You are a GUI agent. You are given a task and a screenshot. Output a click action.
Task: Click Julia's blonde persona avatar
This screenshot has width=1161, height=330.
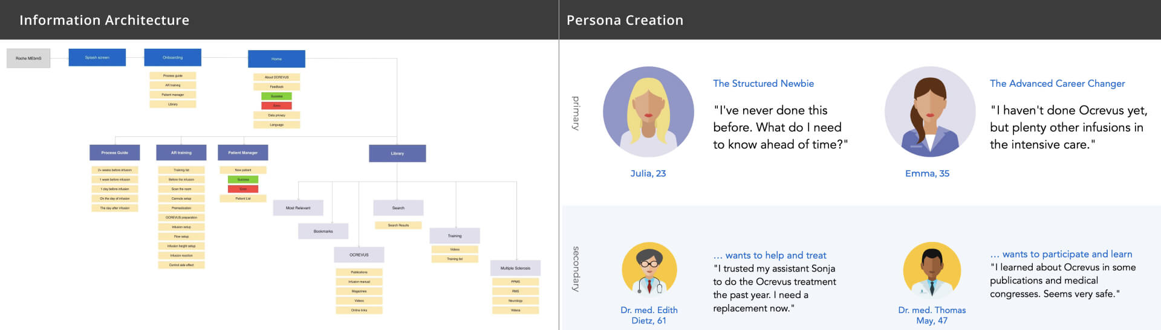648,112
